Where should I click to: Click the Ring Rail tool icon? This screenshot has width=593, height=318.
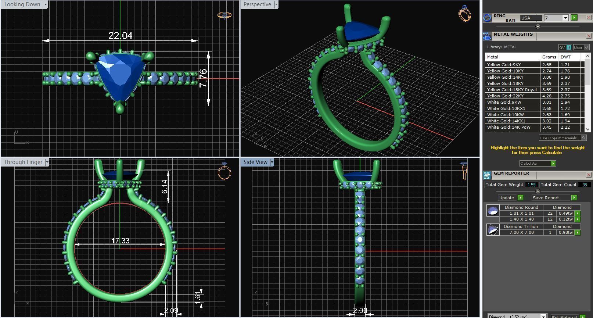(x=487, y=18)
